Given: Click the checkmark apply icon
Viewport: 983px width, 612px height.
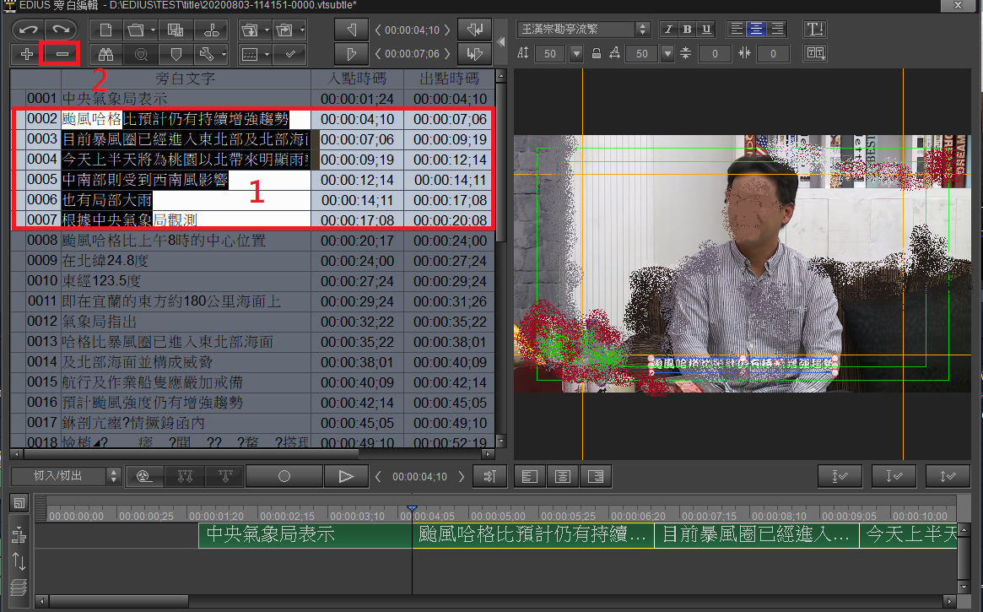Looking at the screenshot, I should pyautogui.click(x=290, y=55).
